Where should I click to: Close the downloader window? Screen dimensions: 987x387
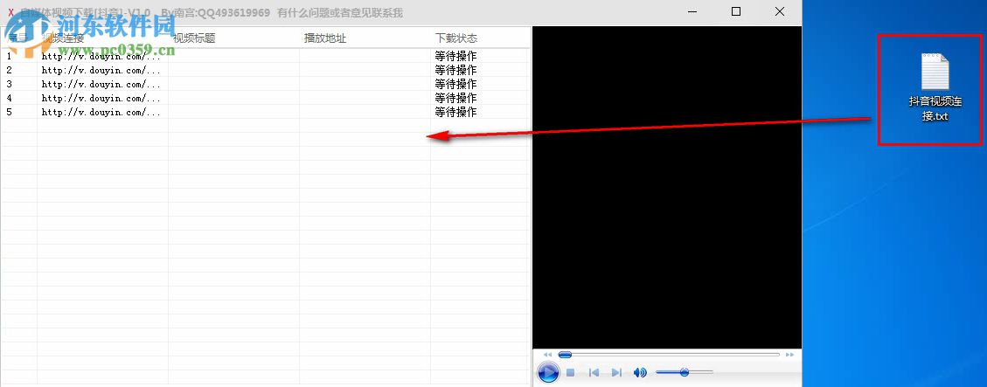click(780, 12)
